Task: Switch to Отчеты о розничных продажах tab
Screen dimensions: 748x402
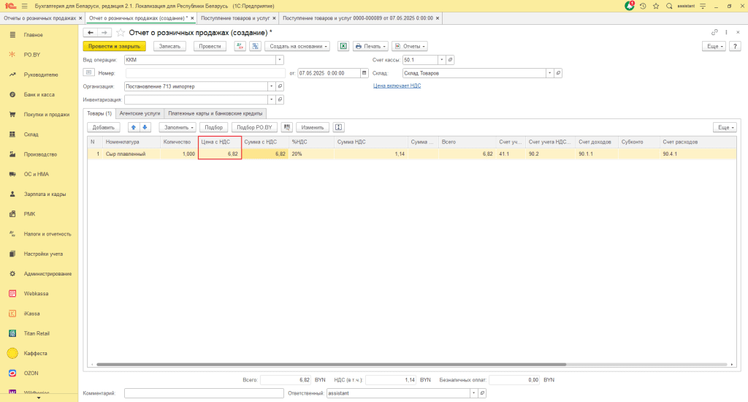Action: point(39,18)
